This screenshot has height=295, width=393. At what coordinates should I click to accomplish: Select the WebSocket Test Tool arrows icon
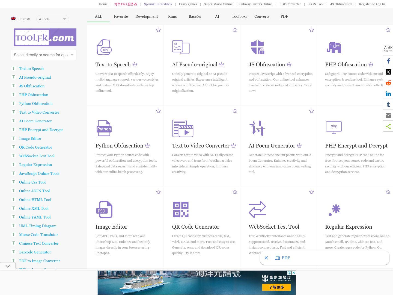(257, 210)
